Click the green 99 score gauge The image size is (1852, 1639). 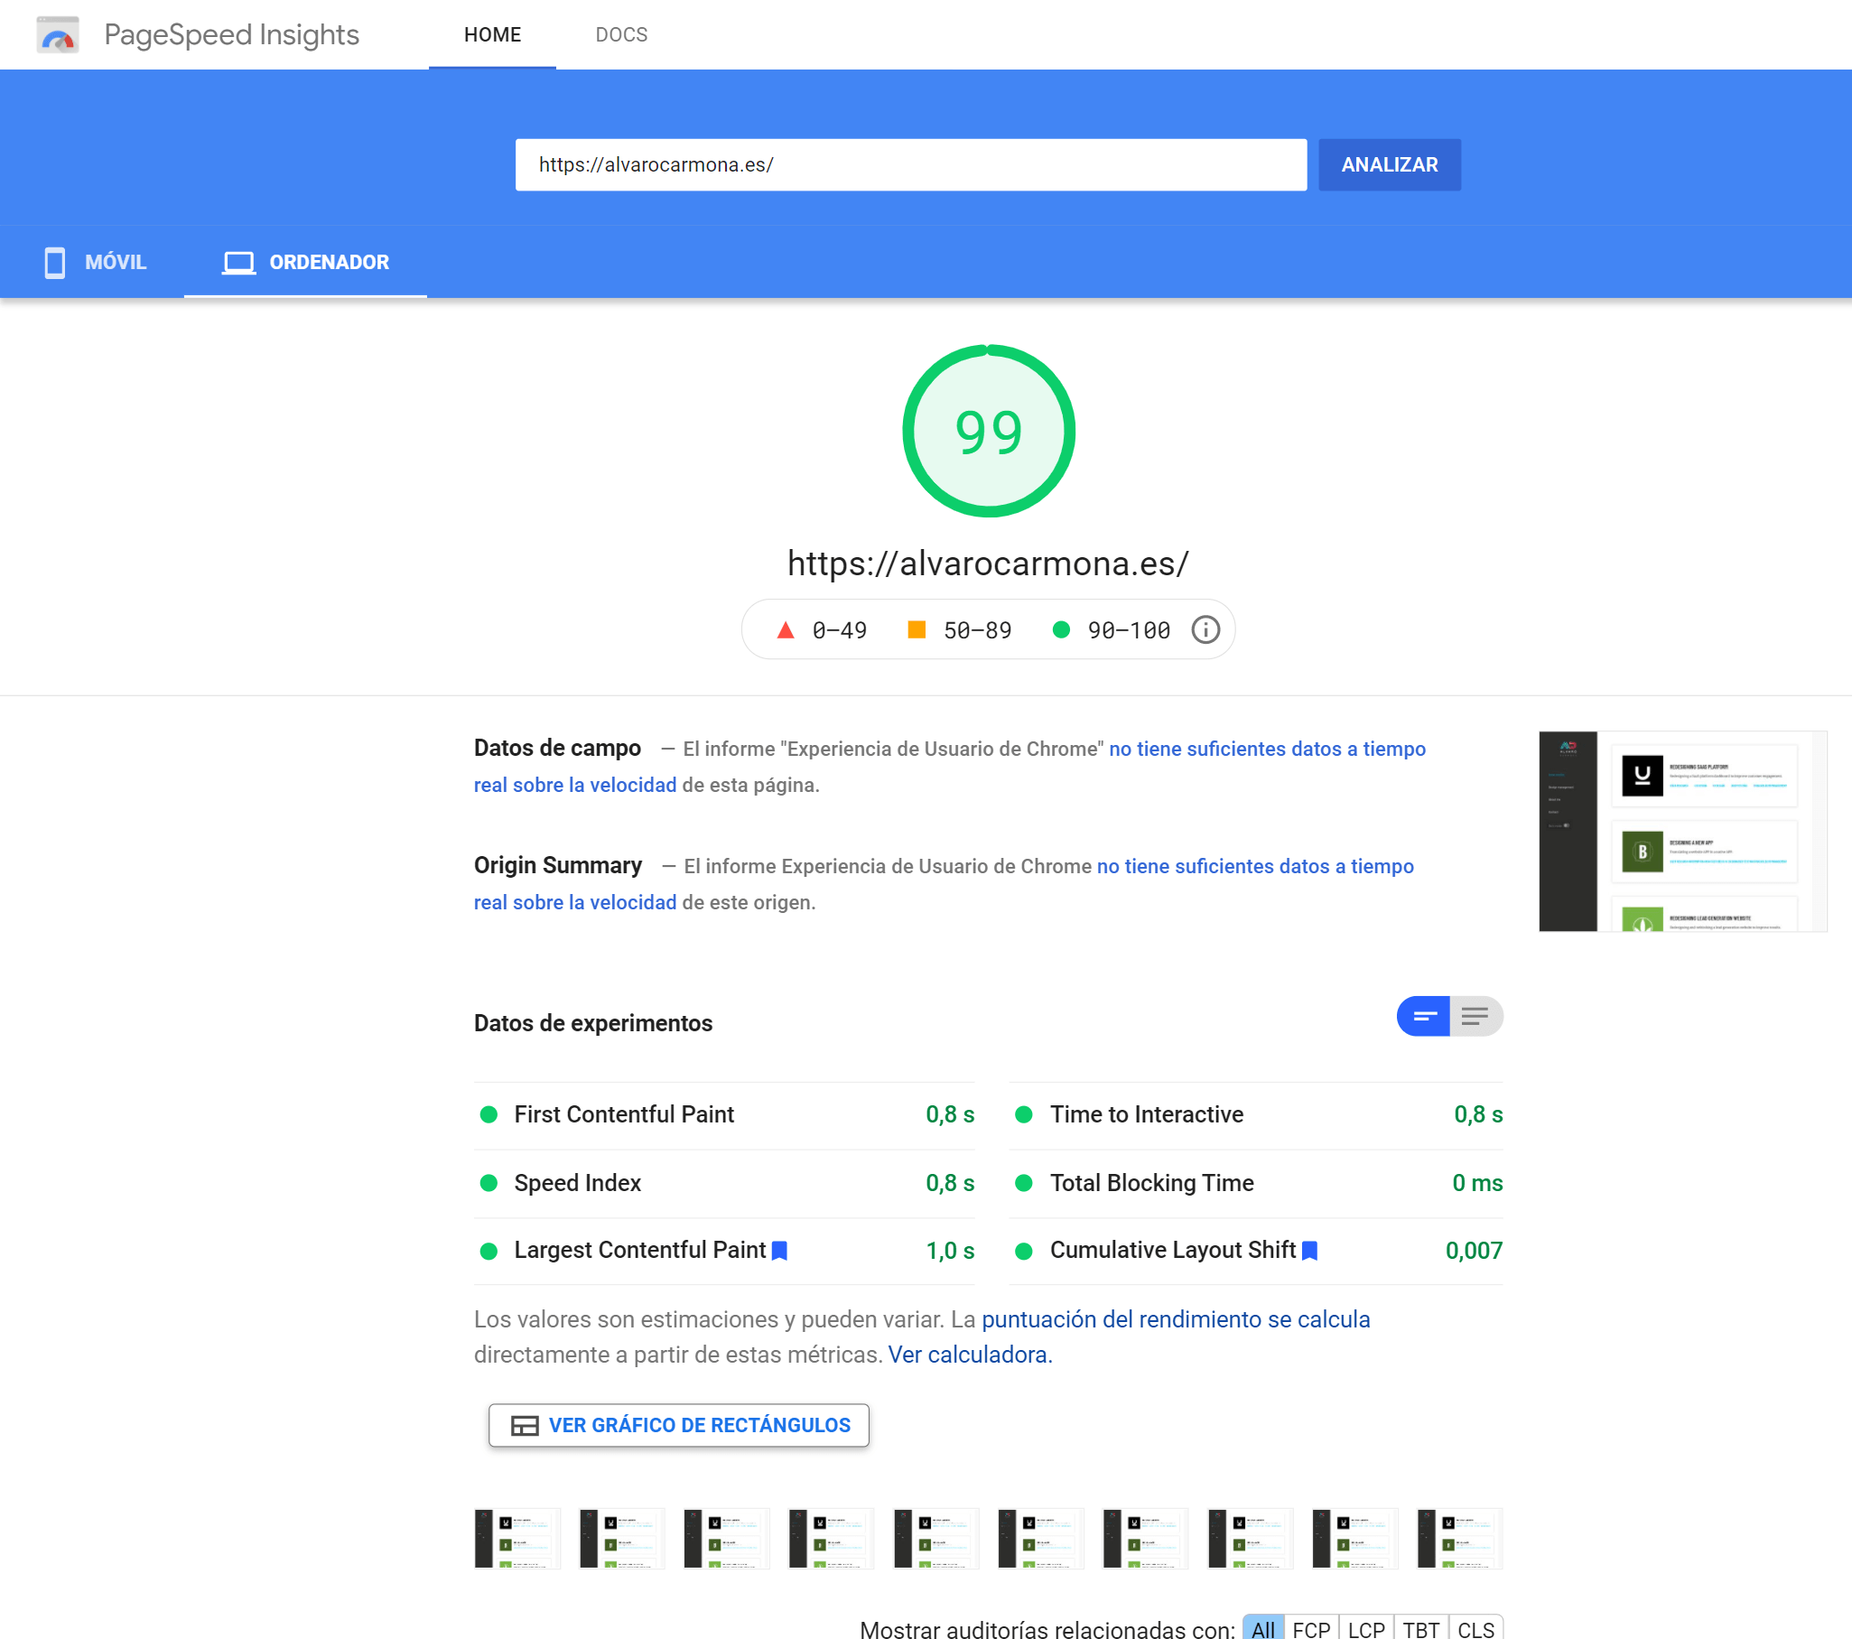pyautogui.click(x=988, y=432)
